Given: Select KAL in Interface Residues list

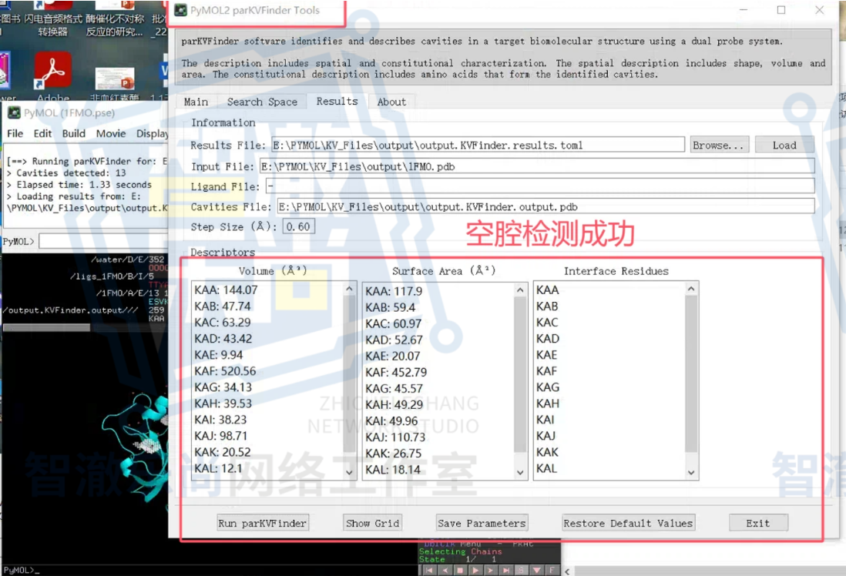Looking at the screenshot, I should pos(546,467).
